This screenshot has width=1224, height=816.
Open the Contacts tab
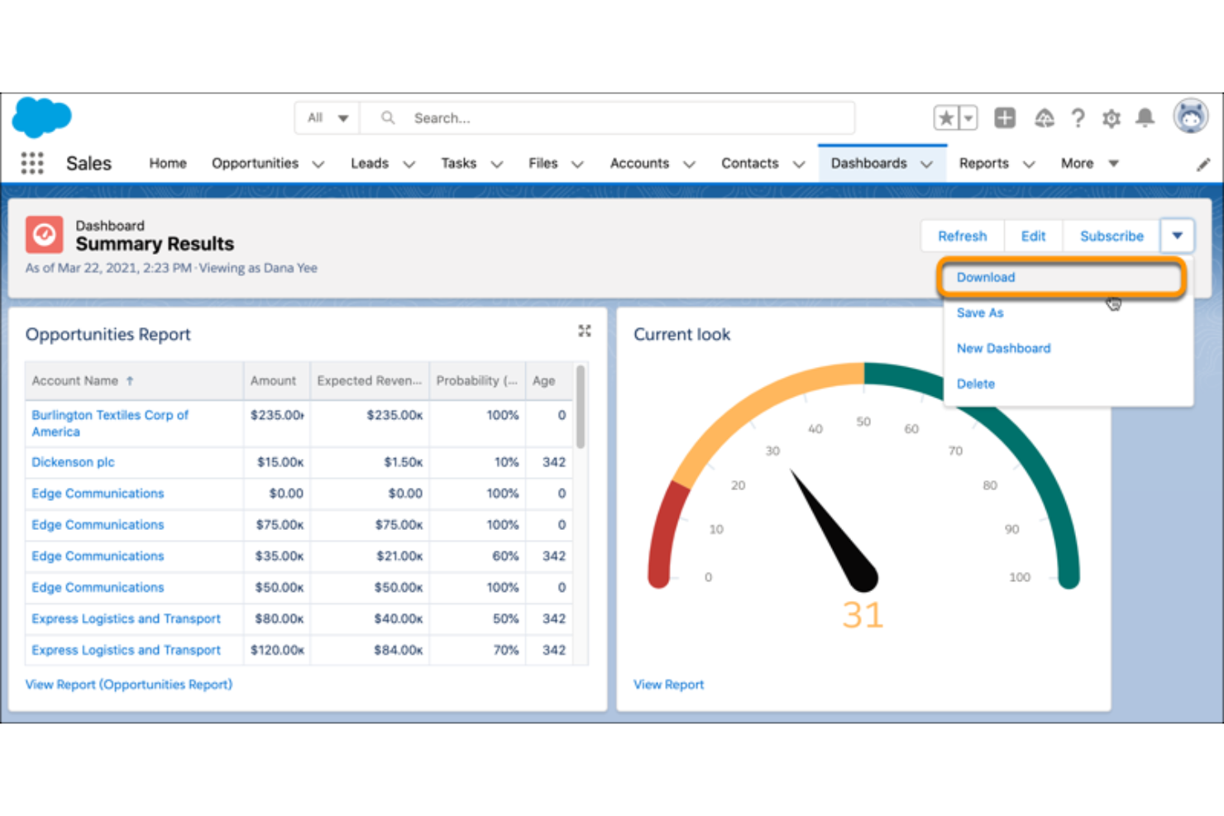[750, 163]
